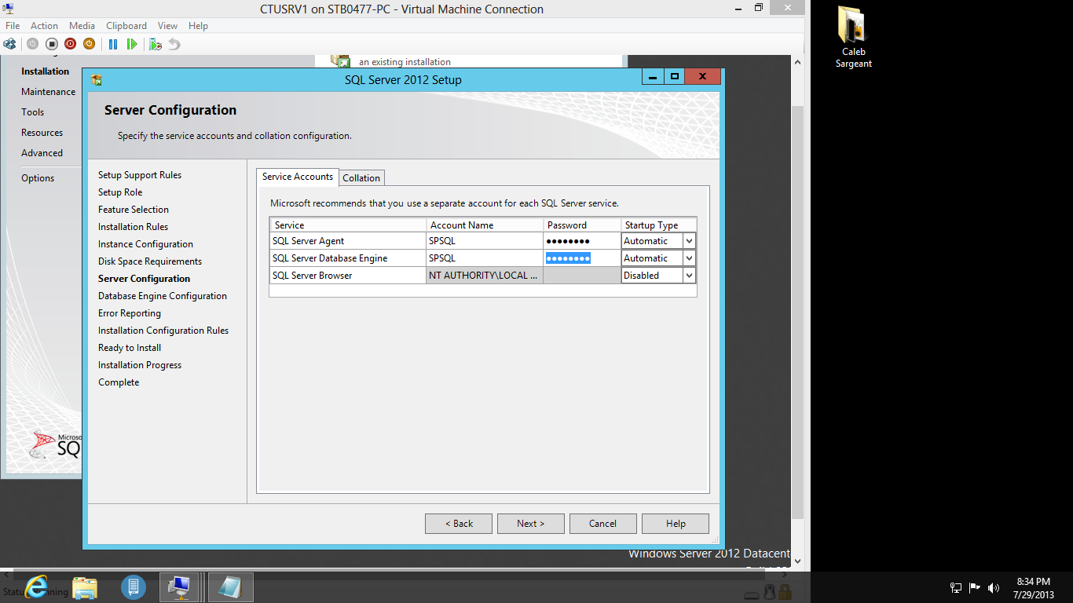Screen dimensions: 1073x603
Task: Click the green Reset toolbar icon
Action: pos(132,44)
